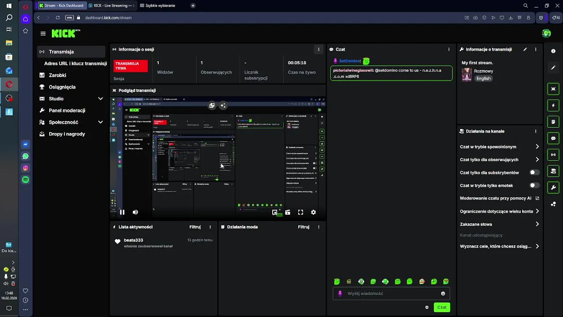Screen dimensions: 563x317
Task: Open Filtruj dropdown in Lista aktywności
Action: (195, 227)
